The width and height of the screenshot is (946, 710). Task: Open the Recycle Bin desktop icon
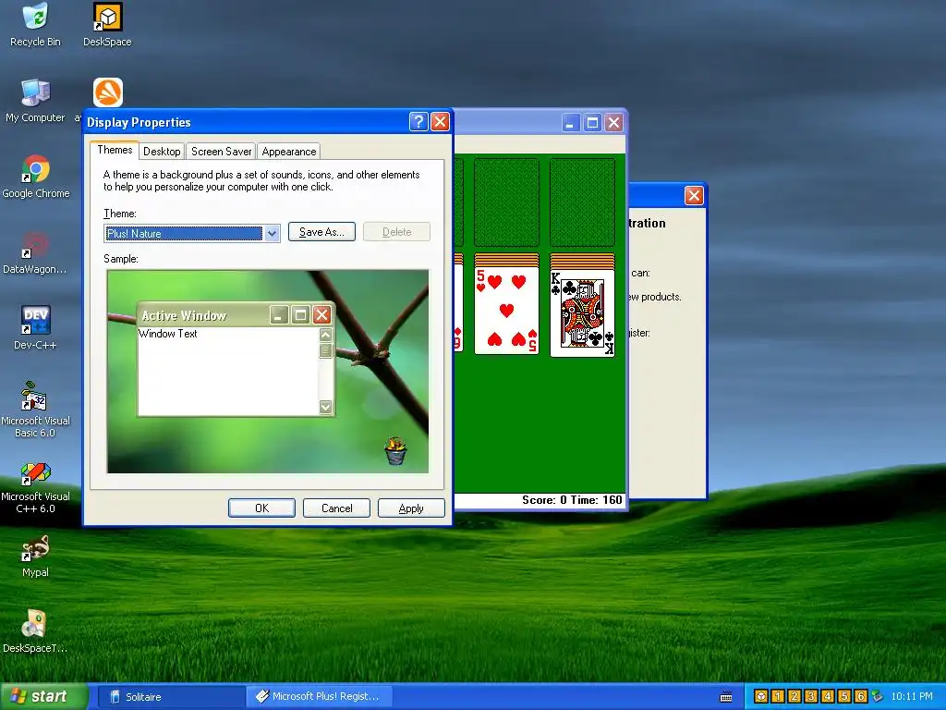pyautogui.click(x=35, y=25)
